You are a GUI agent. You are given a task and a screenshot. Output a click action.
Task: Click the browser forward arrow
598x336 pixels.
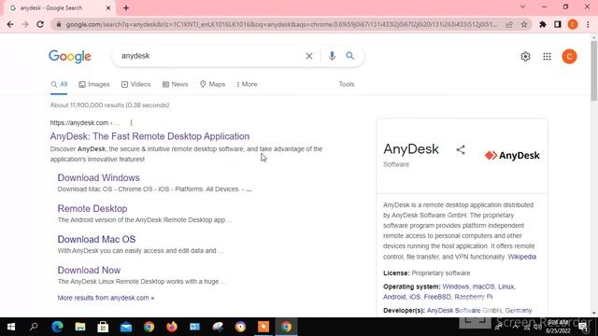pos(25,24)
